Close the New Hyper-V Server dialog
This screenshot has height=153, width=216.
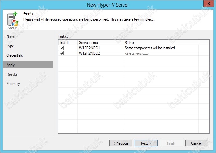pos(209,3)
